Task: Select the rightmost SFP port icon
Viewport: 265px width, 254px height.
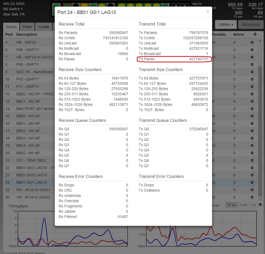Action: (185, 6)
